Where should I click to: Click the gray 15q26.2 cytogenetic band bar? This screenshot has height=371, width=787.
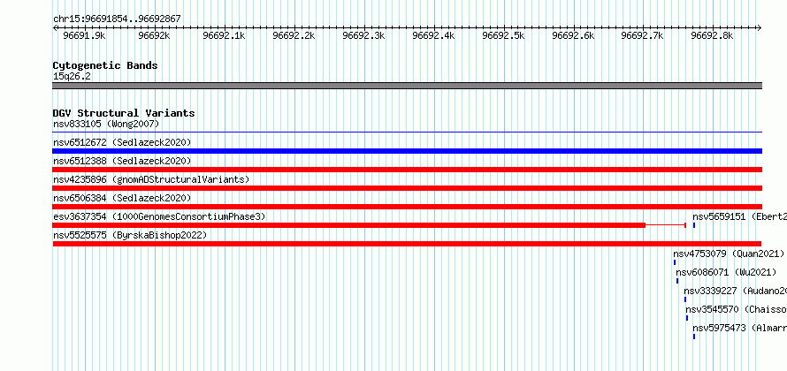[408, 86]
